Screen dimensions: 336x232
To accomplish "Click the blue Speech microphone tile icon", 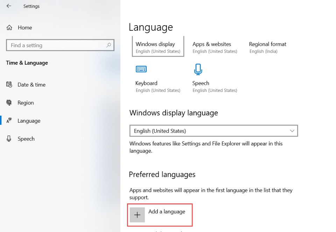I will click(198, 69).
